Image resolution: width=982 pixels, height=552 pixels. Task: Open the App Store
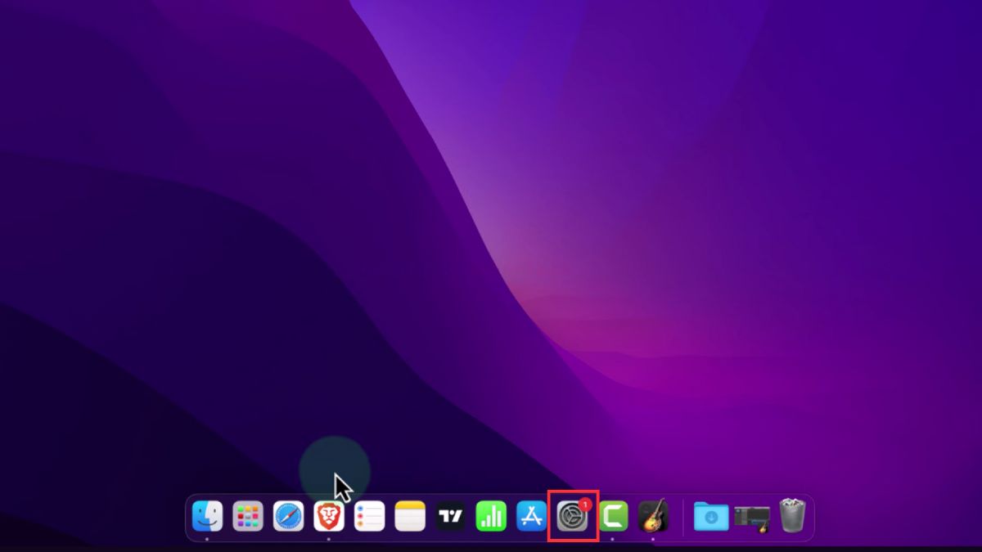point(531,517)
